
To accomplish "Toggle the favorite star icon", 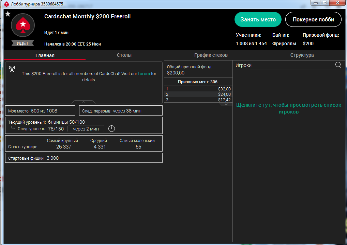I will 8,14.
